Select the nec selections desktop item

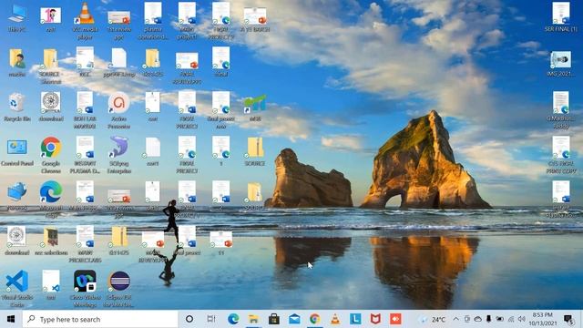pyautogui.click(x=51, y=241)
